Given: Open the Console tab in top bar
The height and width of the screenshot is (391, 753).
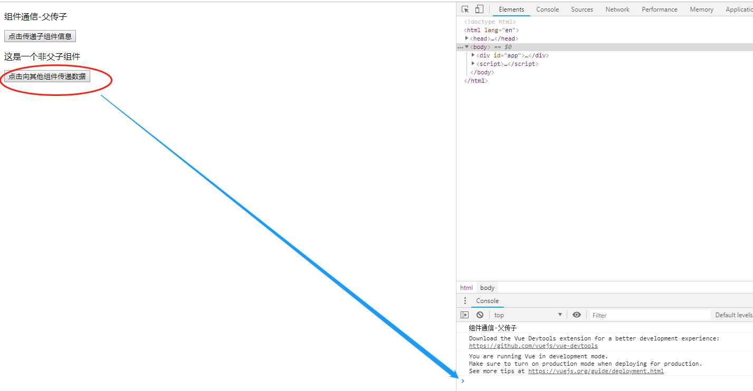Looking at the screenshot, I should click(547, 9).
